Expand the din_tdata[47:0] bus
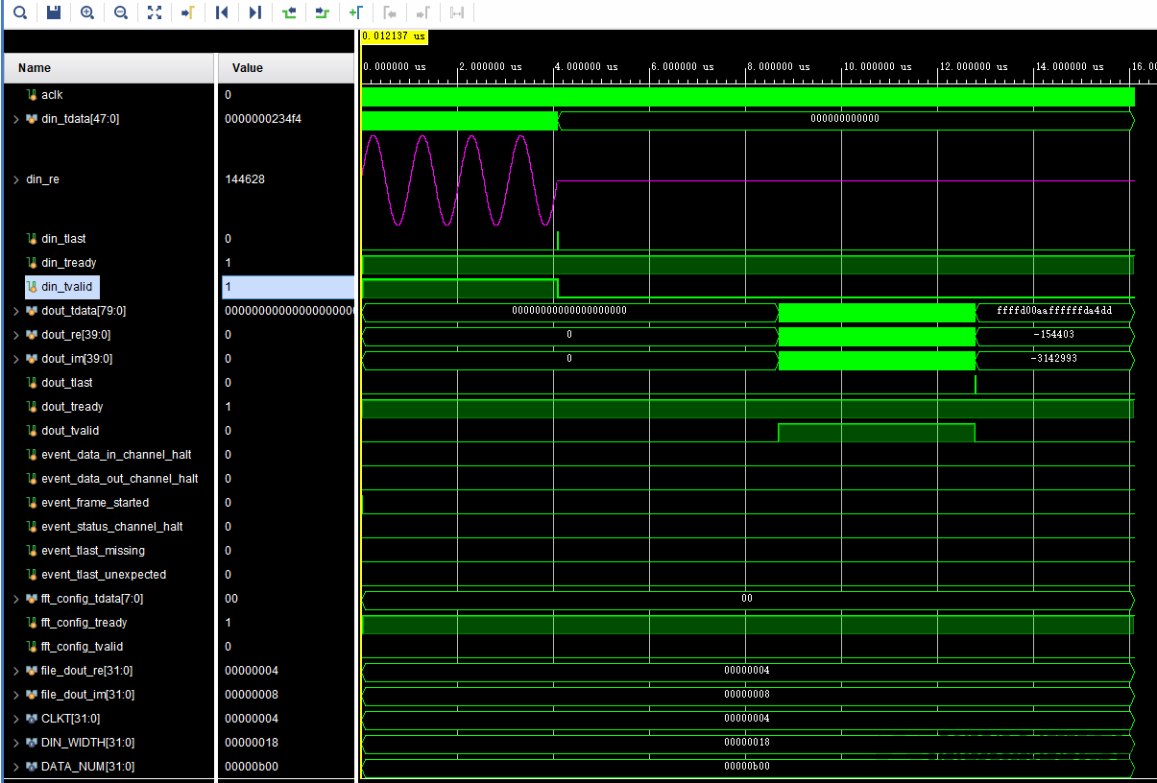 coord(16,118)
